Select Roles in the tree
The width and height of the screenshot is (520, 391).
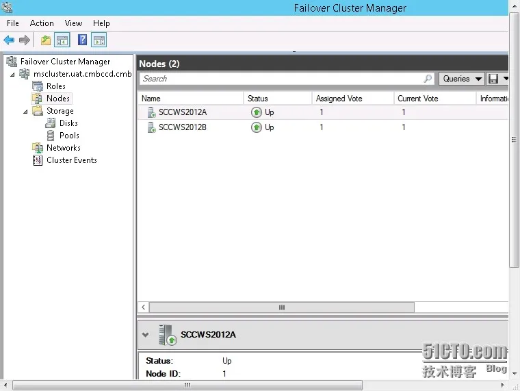[x=55, y=86]
